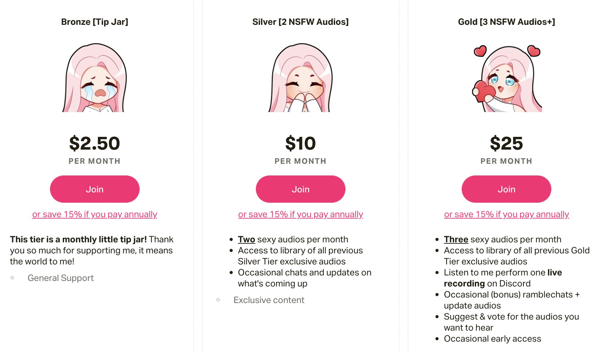
Task: Select the Gold [3 NSFW Audios+] heading
Action: pos(506,22)
